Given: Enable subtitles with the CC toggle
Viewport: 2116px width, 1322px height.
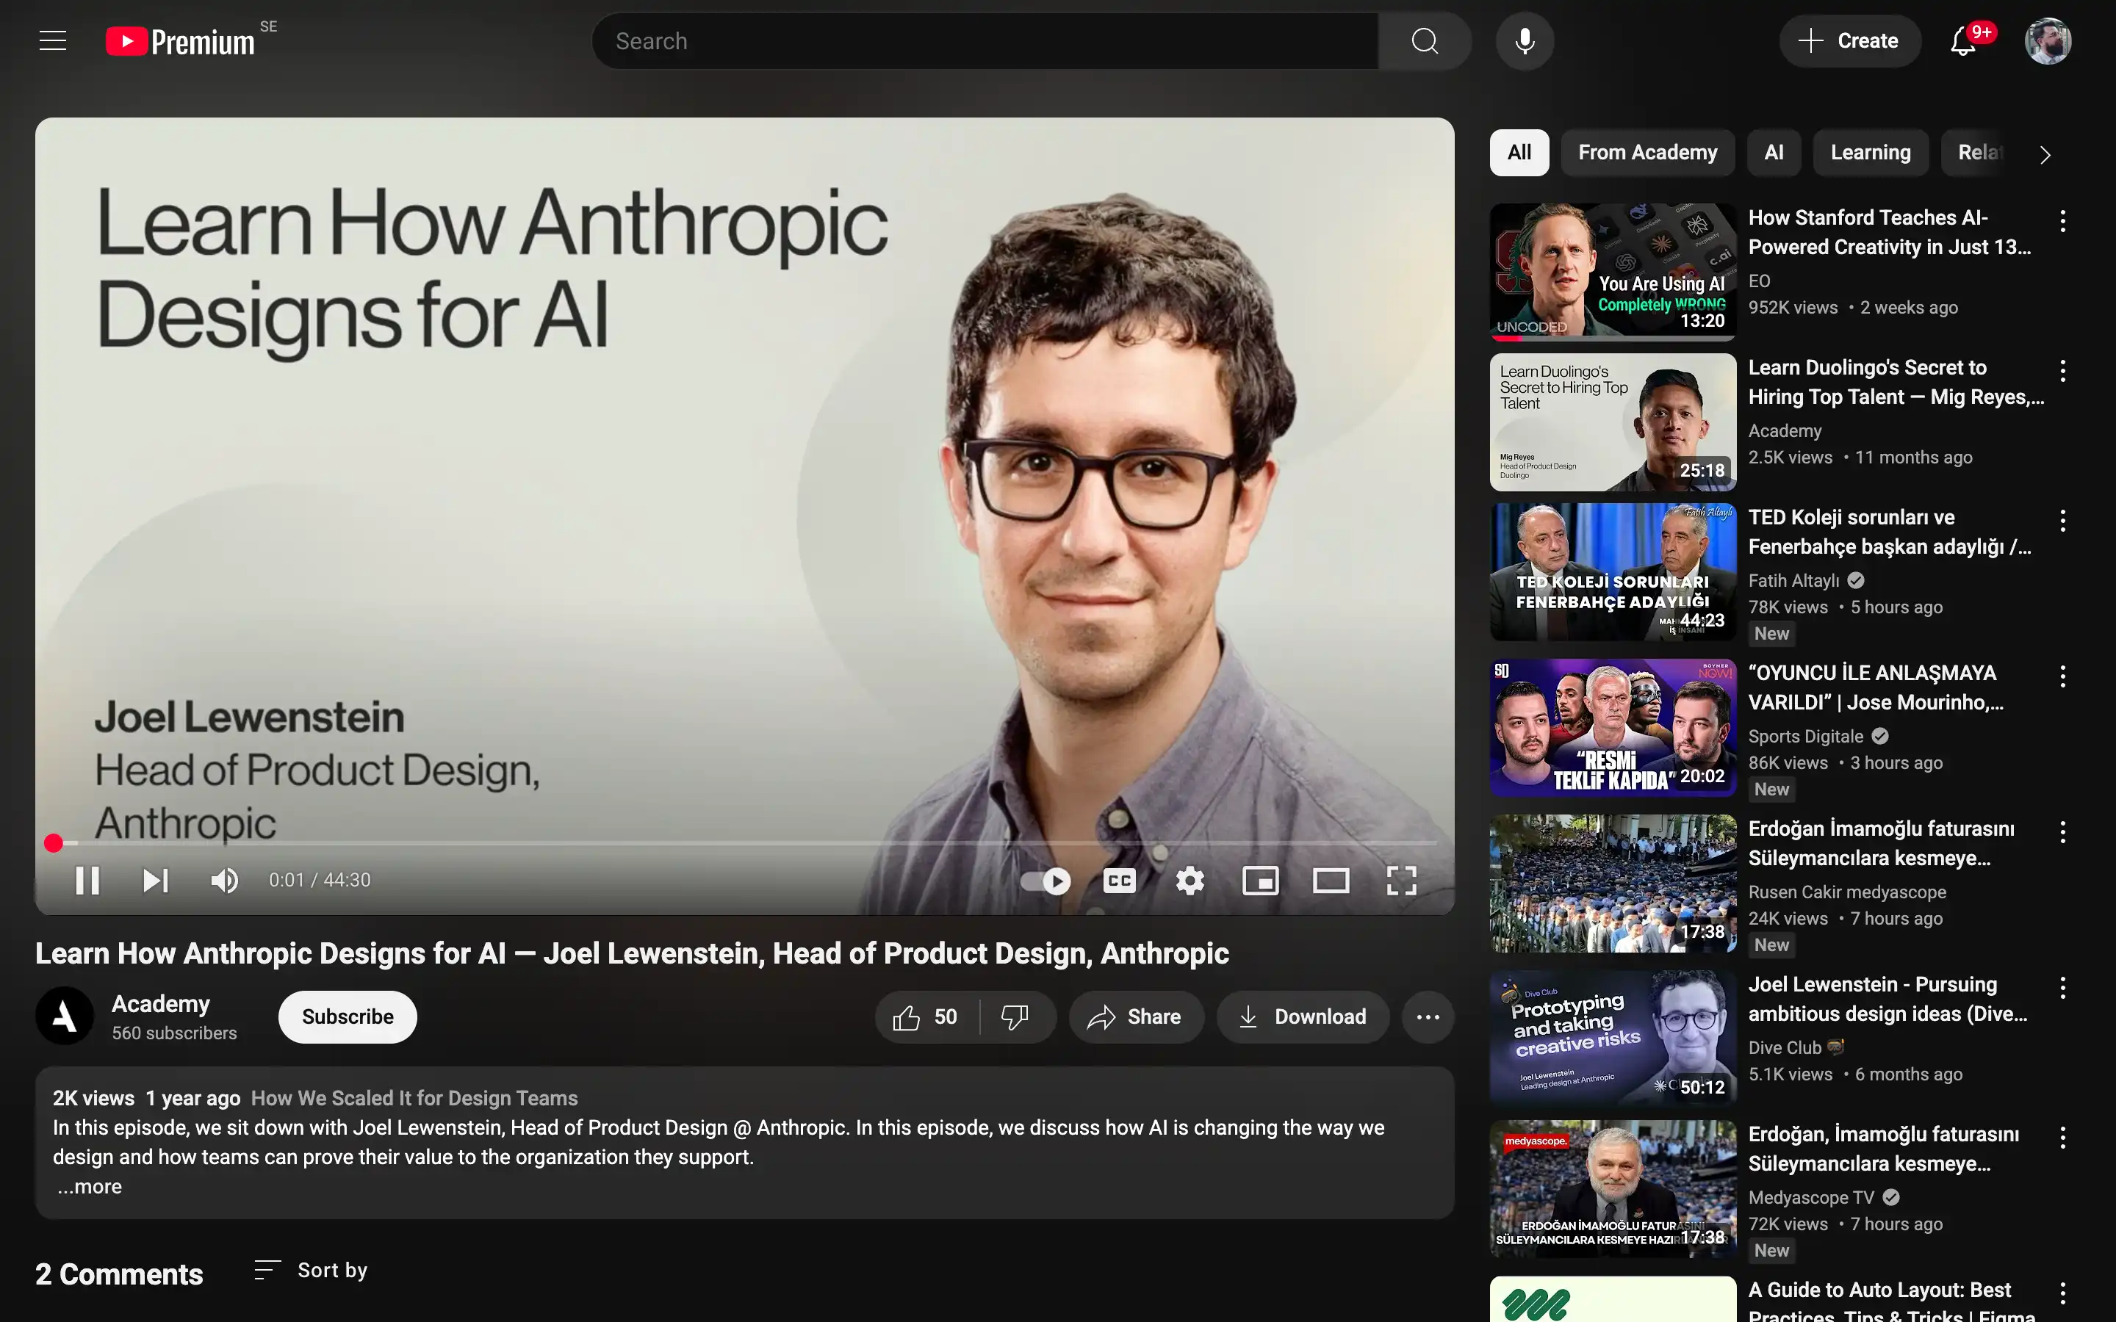Looking at the screenshot, I should [1119, 881].
